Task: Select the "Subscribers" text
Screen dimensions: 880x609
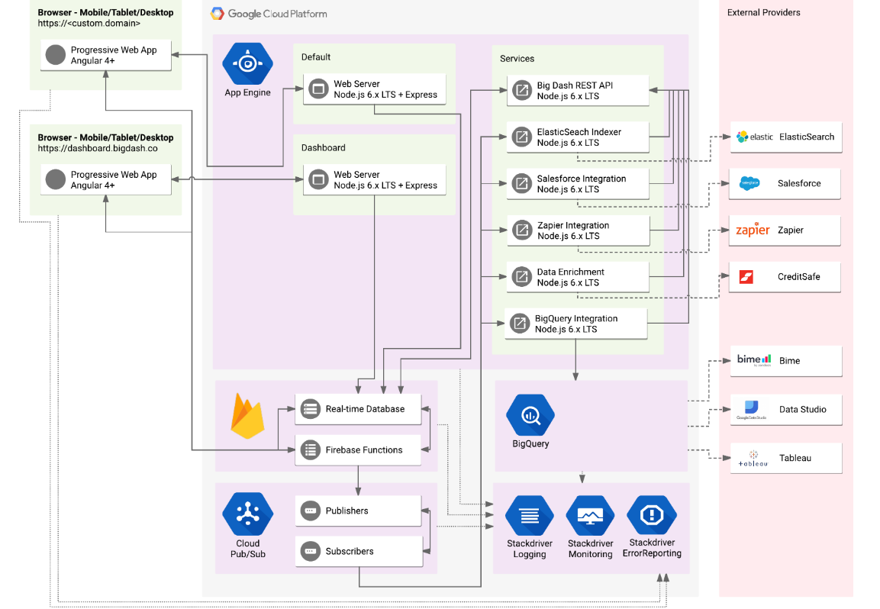Action: (x=349, y=551)
